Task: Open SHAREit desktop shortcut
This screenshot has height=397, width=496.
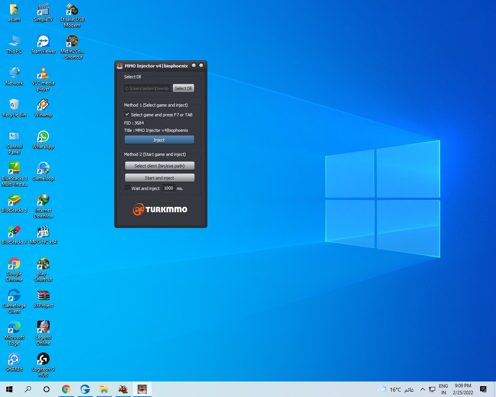Action: click(14, 362)
